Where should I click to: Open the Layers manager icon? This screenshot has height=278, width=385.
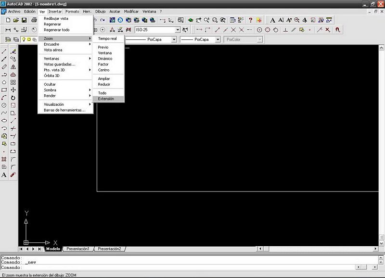coord(8,39)
